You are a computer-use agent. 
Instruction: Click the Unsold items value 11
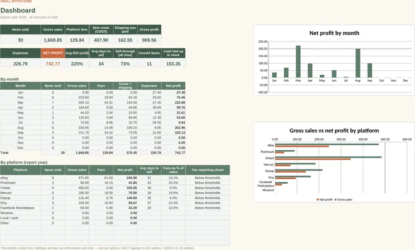tap(149, 64)
